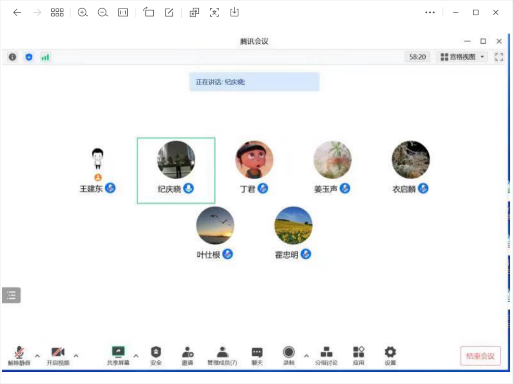513x384 pixels.
Task: Start recording with the 录制 icon
Action: point(289,352)
